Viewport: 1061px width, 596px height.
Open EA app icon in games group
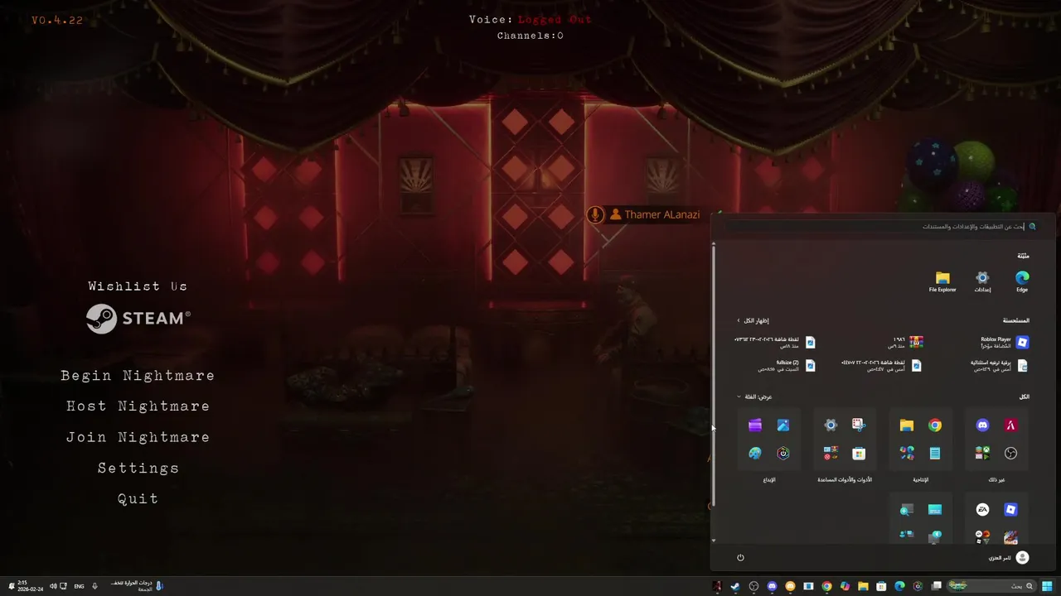982,510
